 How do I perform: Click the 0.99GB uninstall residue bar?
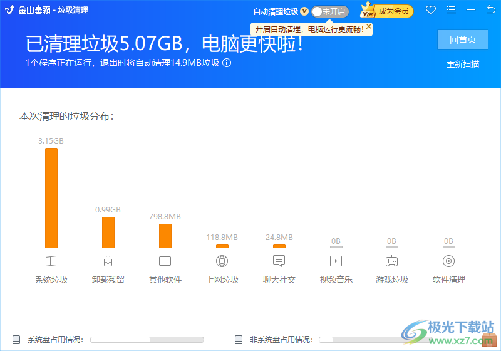108,233
